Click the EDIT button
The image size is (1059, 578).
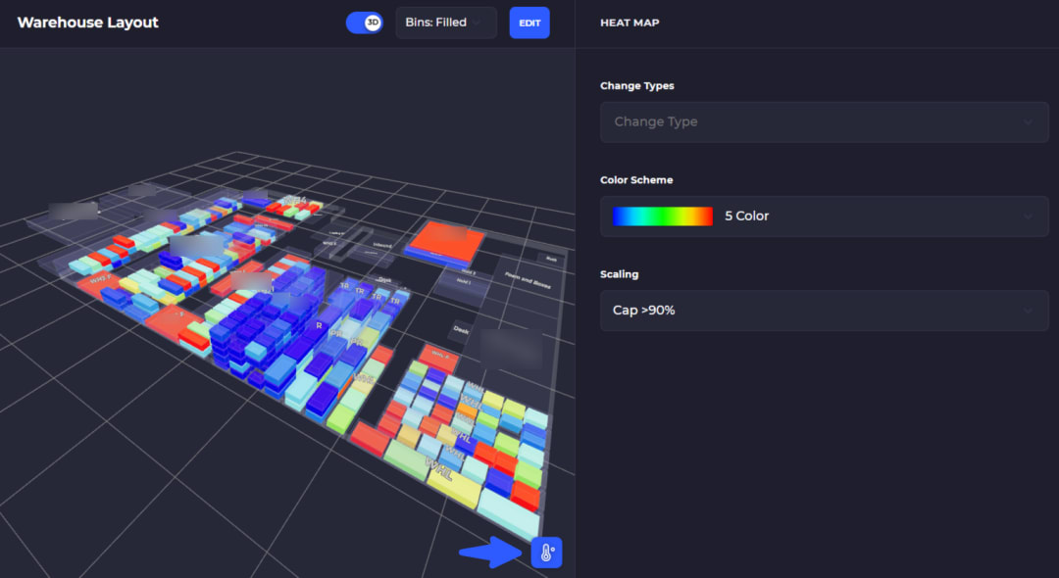pyautogui.click(x=529, y=23)
